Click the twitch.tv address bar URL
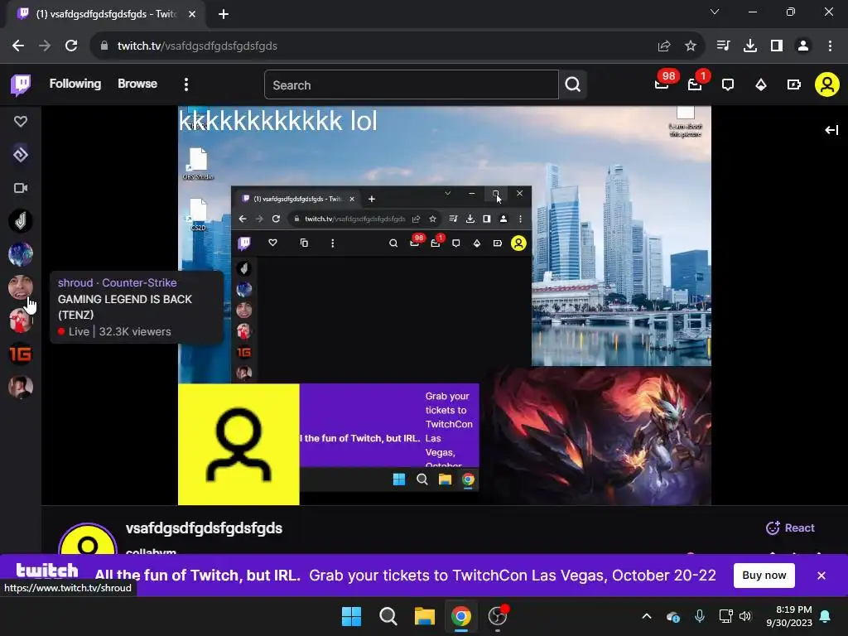 tap(197, 46)
